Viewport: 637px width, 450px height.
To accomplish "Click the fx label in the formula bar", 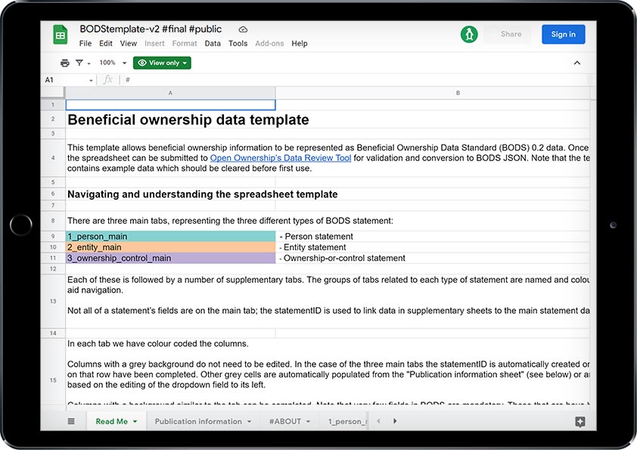I will click(107, 79).
